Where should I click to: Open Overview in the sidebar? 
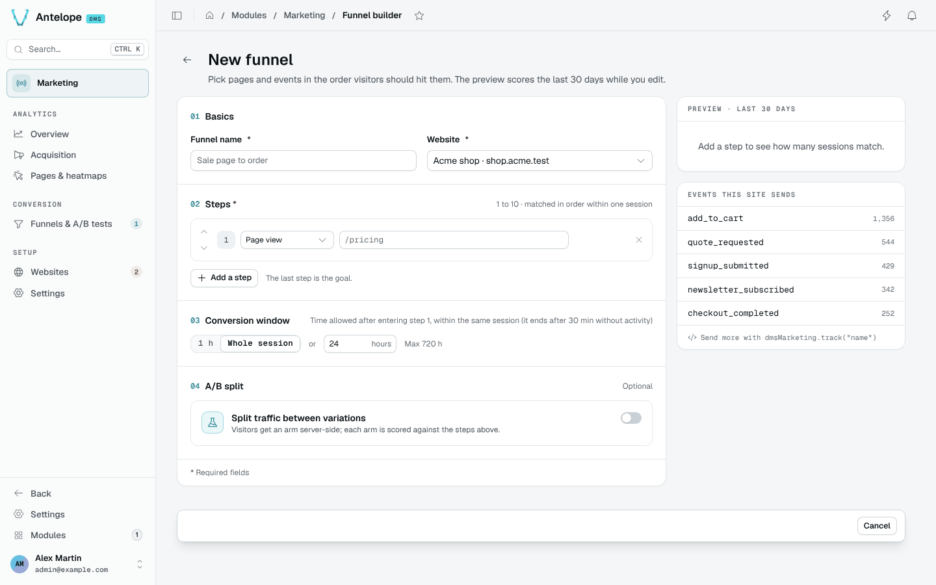(x=78, y=135)
